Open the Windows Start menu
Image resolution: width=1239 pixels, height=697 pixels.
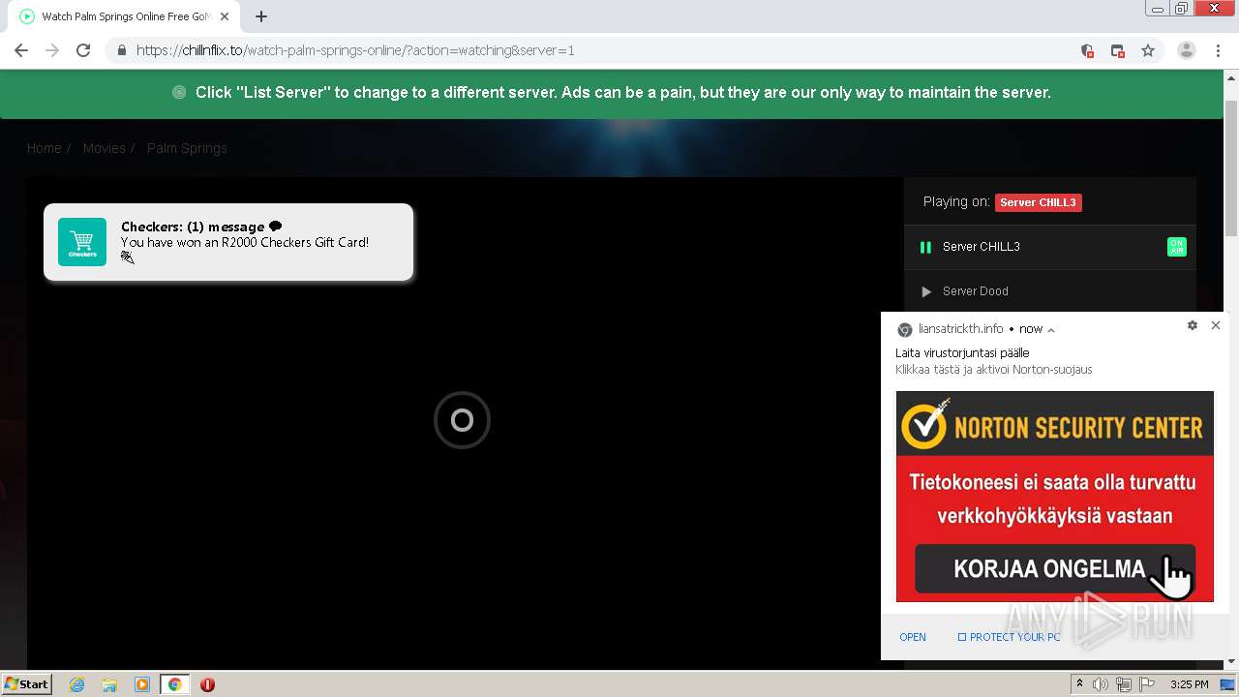(27, 684)
